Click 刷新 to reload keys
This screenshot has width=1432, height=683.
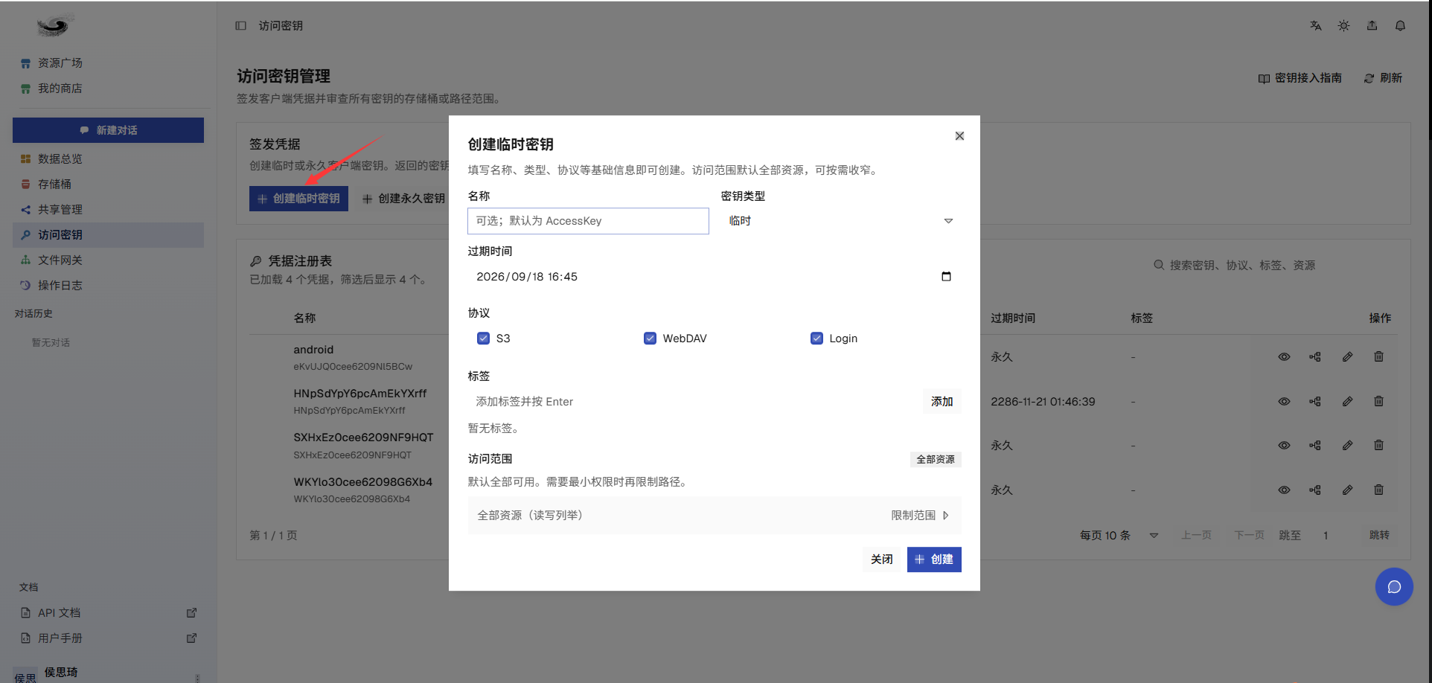point(1383,78)
